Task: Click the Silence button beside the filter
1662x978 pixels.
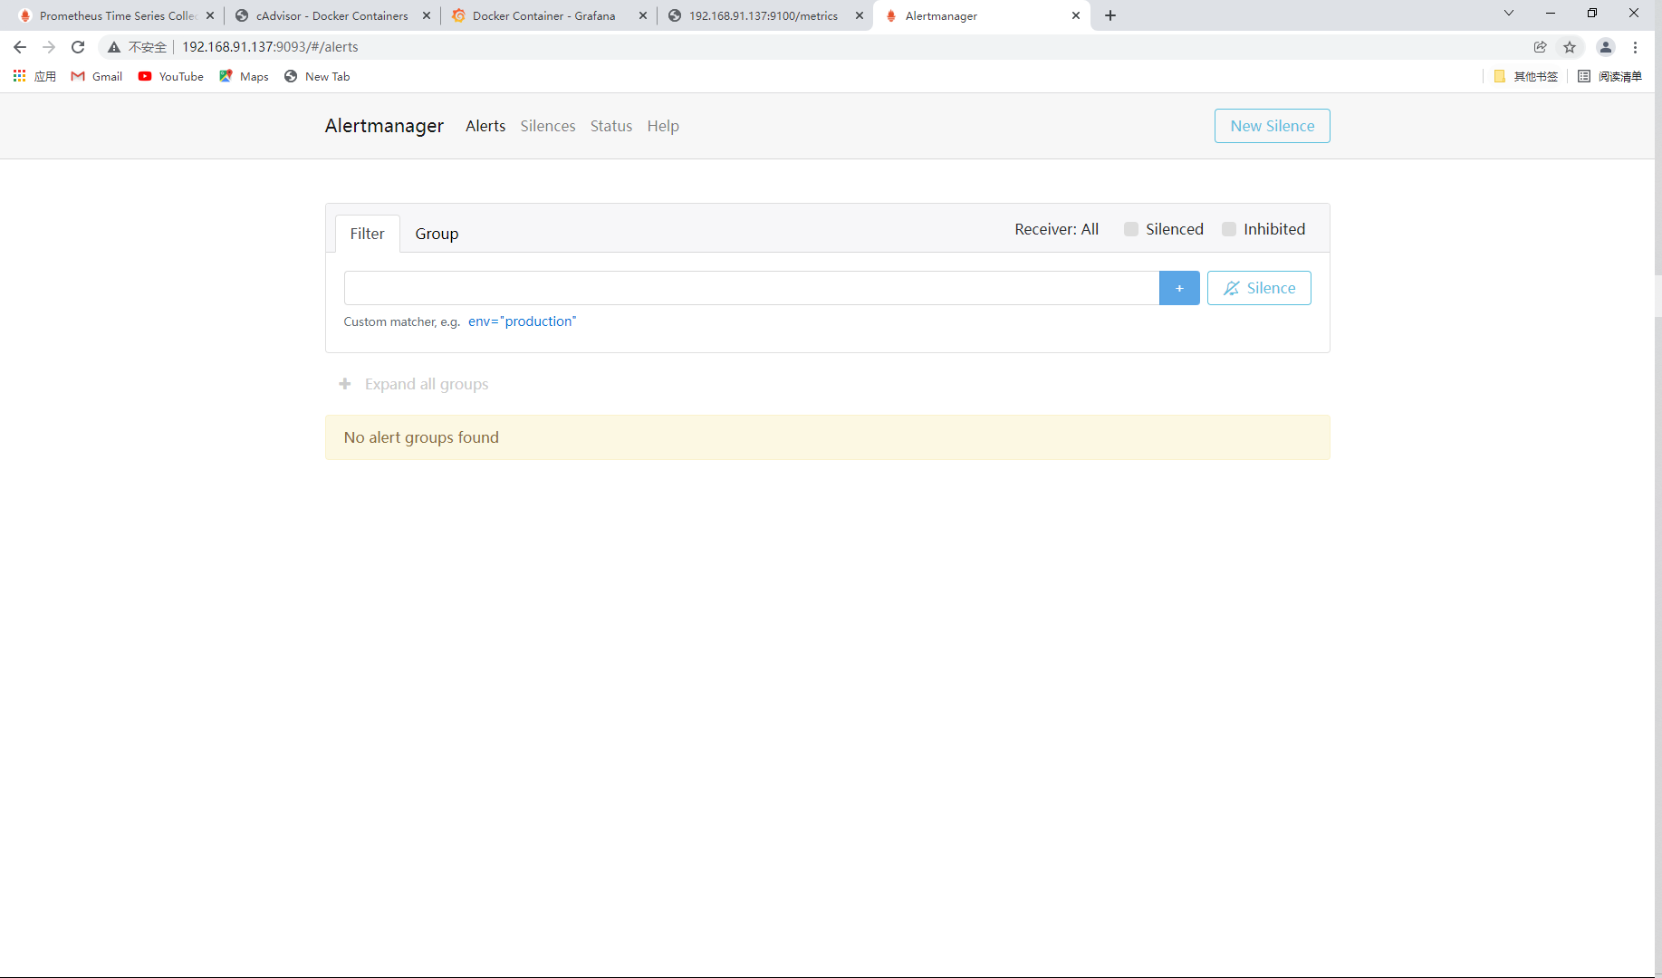Action: (1259, 288)
